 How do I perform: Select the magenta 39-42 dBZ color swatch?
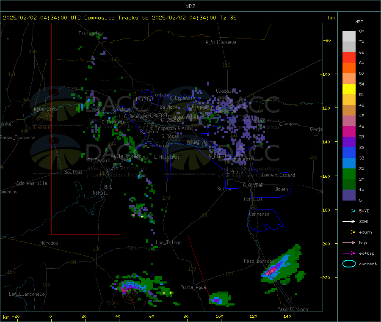[349, 131]
